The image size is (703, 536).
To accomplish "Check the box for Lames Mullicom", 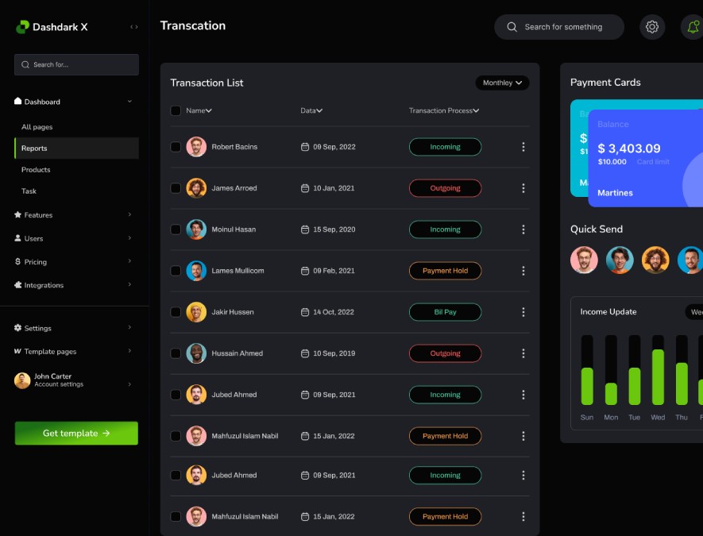I will tap(176, 271).
